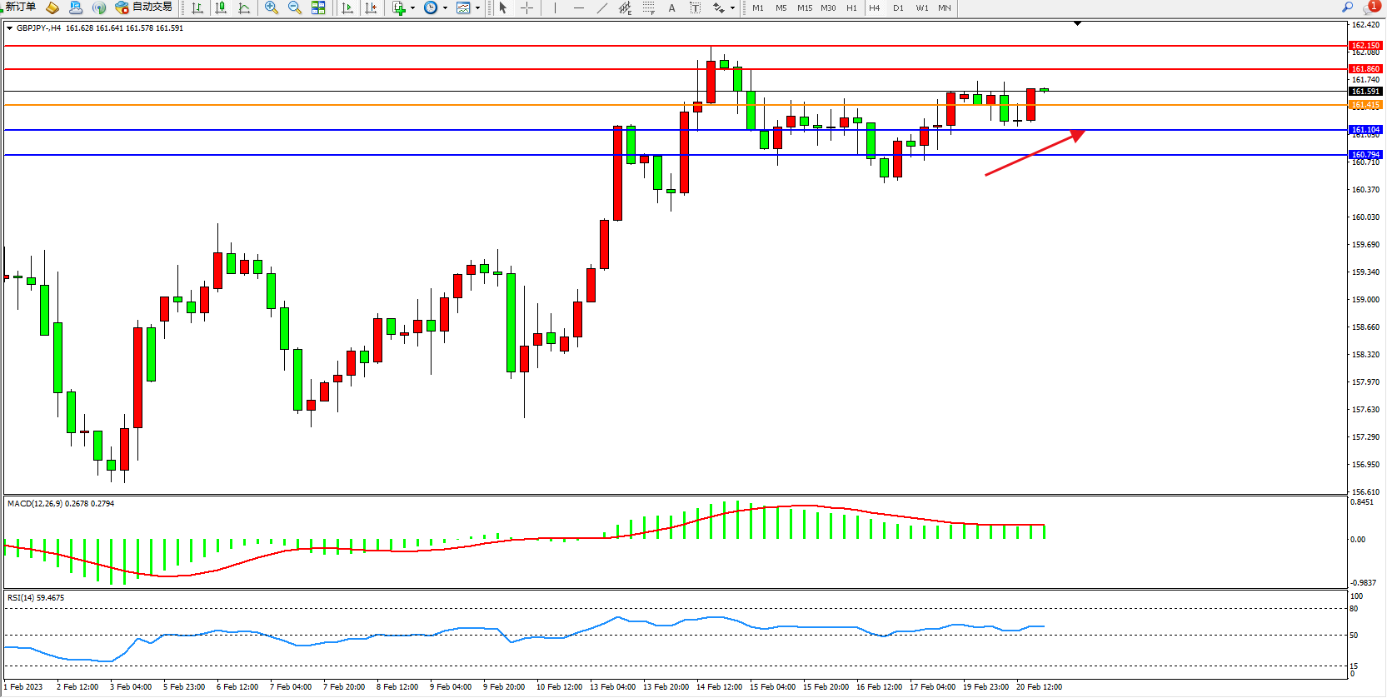This screenshot has width=1387, height=698.
Task: Open the Tile Windows grid icon
Action: [x=318, y=7]
